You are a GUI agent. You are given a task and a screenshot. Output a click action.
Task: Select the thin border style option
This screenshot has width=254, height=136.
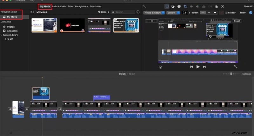pos(209,13)
